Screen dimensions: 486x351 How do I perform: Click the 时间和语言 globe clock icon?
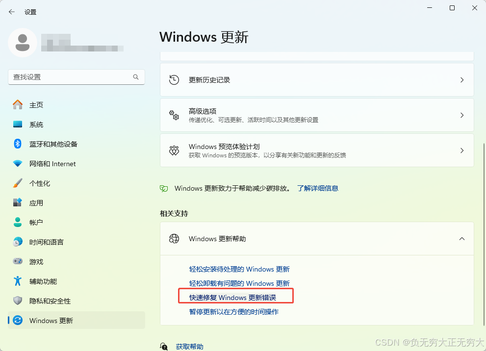click(x=18, y=242)
